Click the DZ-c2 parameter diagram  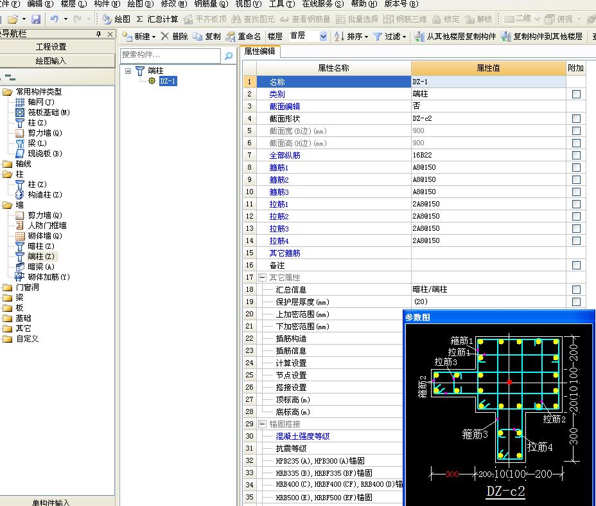point(498,415)
